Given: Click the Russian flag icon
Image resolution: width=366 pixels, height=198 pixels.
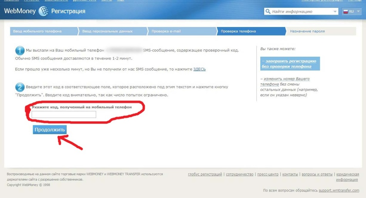Looking at the screenshot, I should pyautogui.click(x=346, y=12).
